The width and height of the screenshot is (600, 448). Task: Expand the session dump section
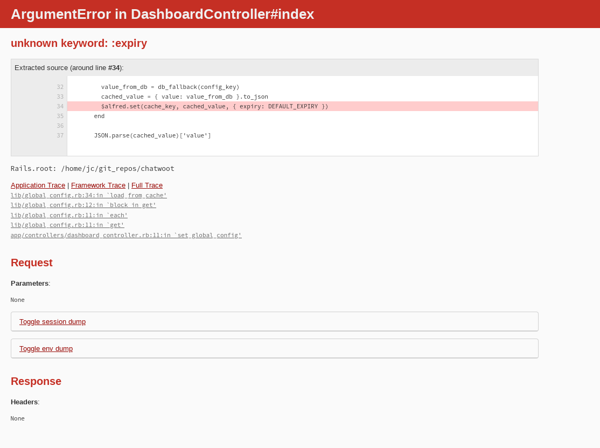(x=52, y=321)
